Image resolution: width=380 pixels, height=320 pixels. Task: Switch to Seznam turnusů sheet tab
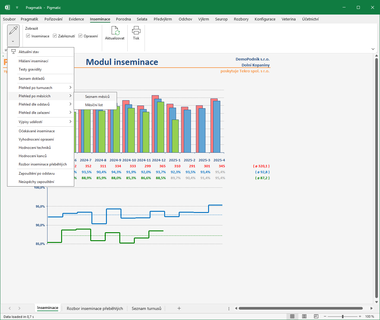[x=146, y=308]
